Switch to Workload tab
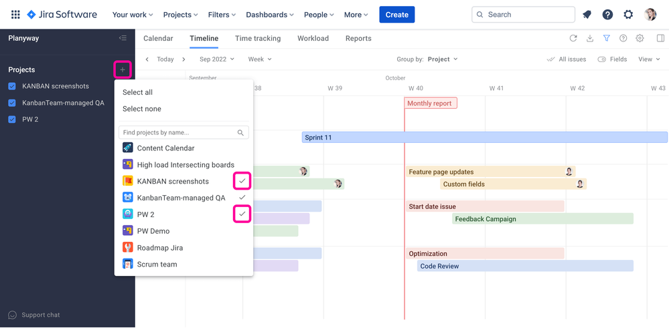Screen dimensions: 669x330 [313, 38]
